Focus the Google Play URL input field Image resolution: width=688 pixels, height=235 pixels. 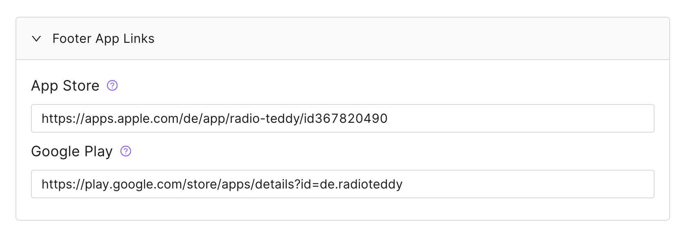343,184
